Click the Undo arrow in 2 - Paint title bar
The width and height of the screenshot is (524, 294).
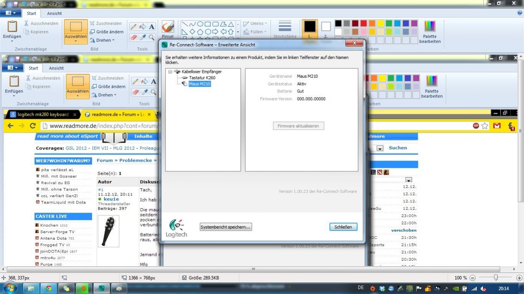pos(25,4)
